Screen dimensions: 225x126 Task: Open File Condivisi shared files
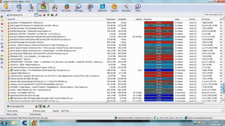pos(66,8)
